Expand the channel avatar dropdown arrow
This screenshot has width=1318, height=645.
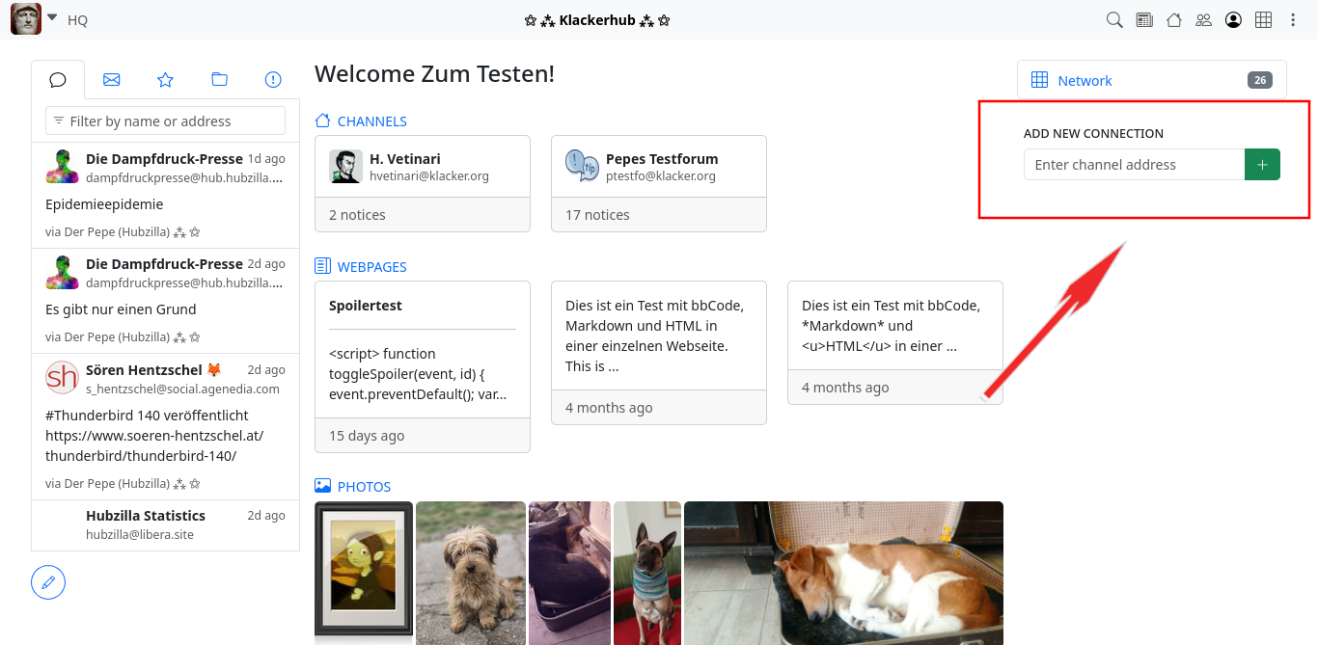click(52, 17)
